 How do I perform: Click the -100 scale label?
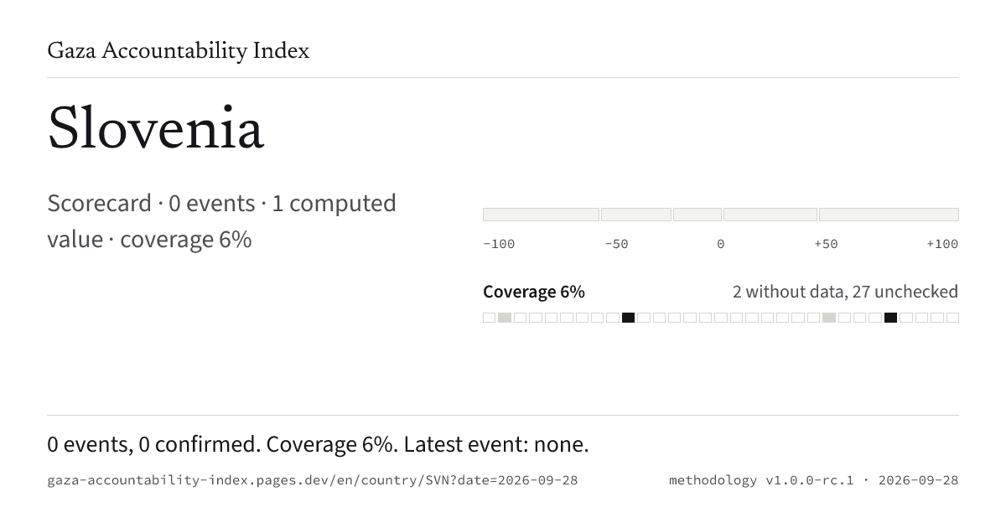(499, 244)
